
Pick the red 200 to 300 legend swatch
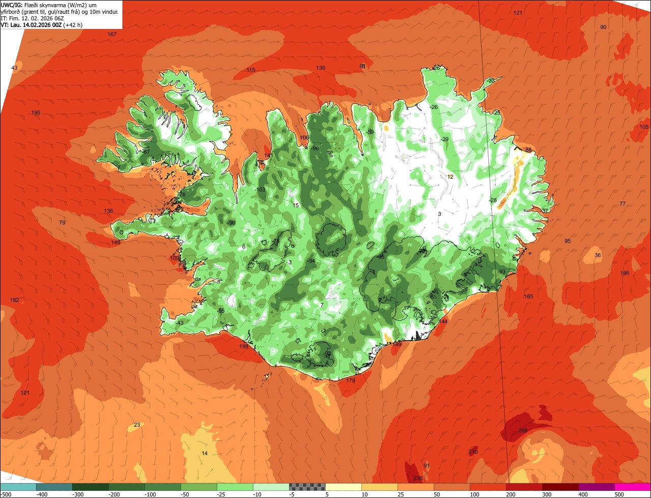(x=524, y=487)
